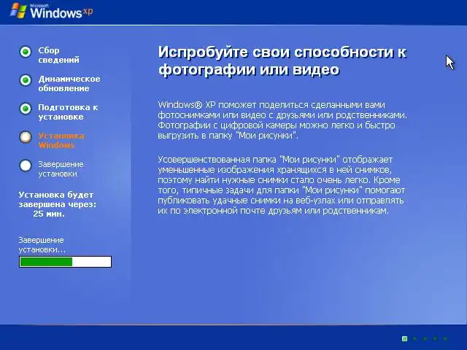The height and width of the screenshot is (350, 467).
Task: Click the 'Динамическое обновление' step label
Action: click(x=69, y=84)
